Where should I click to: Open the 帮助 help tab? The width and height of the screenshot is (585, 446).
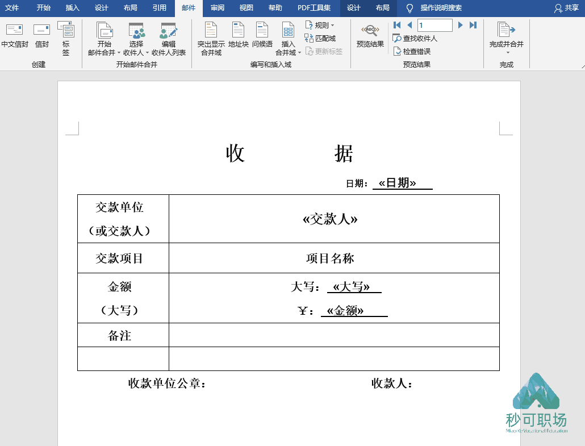(x=275, y=8)
